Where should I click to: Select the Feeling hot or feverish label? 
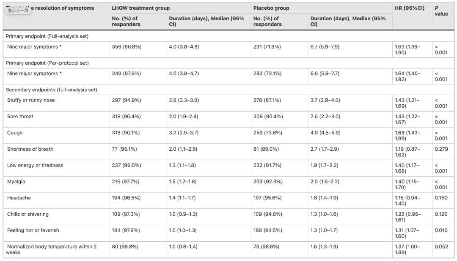pos(33,231)
